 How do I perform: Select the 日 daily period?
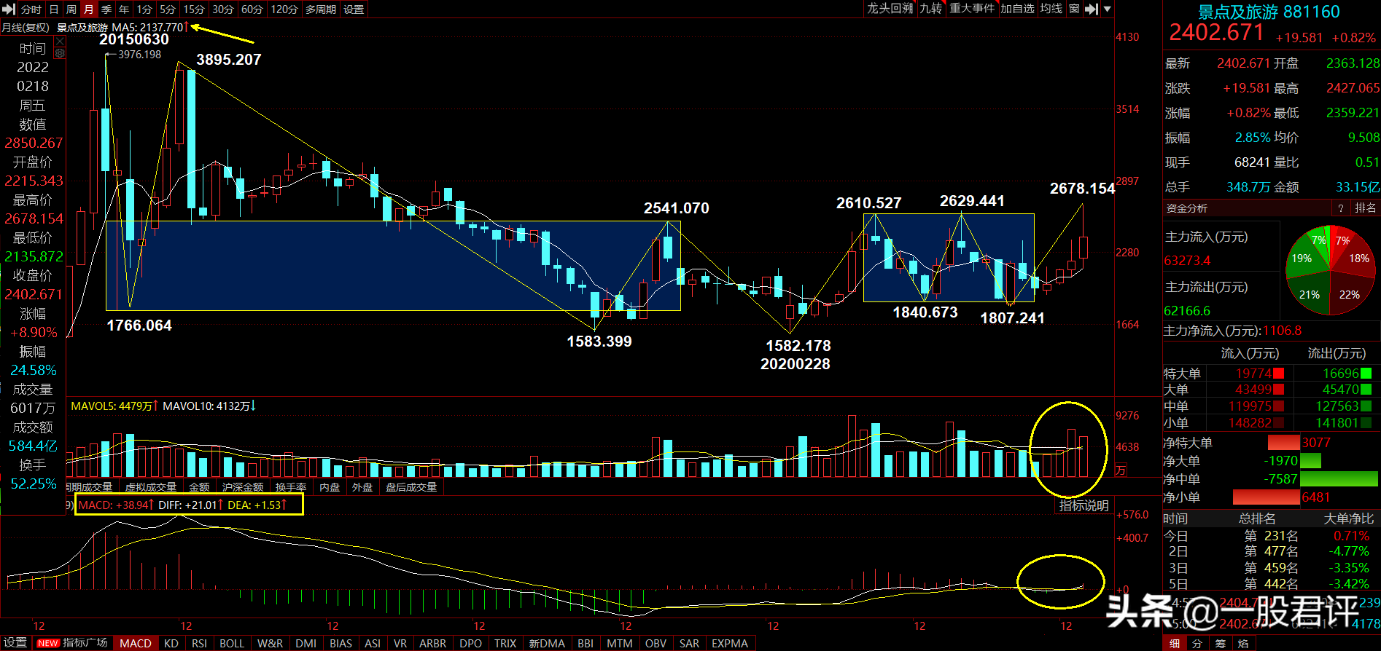[54, 9]
